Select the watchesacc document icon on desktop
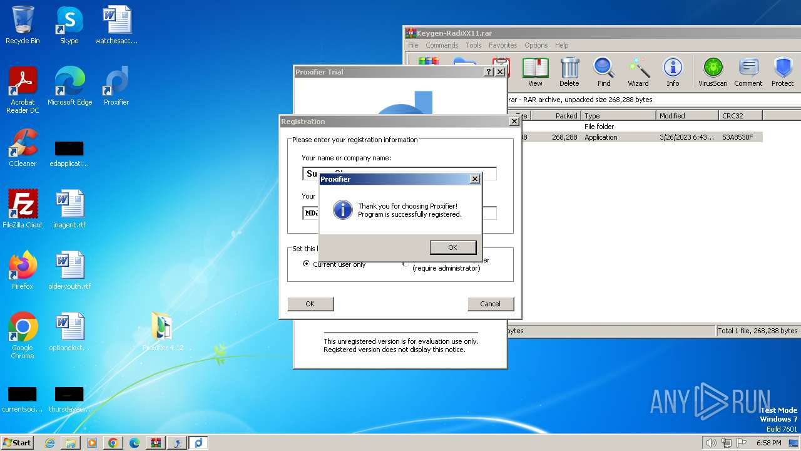The height and width of the screenshot is (451, 801). click(x=116, y=25)
